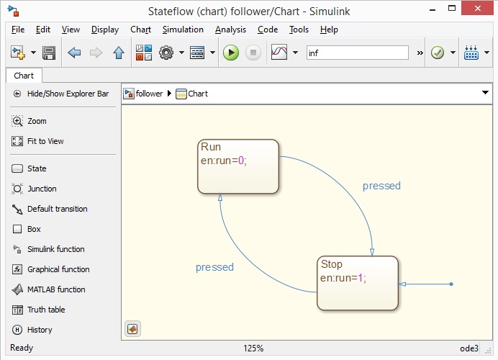
Task: Select the Truth table tool
Action: pos(38,310)
